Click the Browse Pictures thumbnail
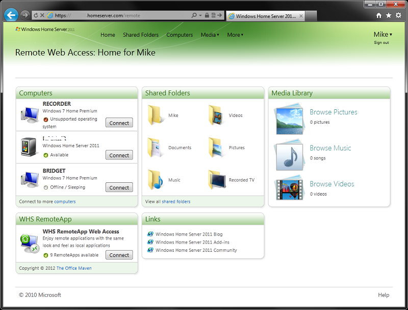The height and width of the screenshot is (310, 408). pyautogui.click(x=289, y=119)
